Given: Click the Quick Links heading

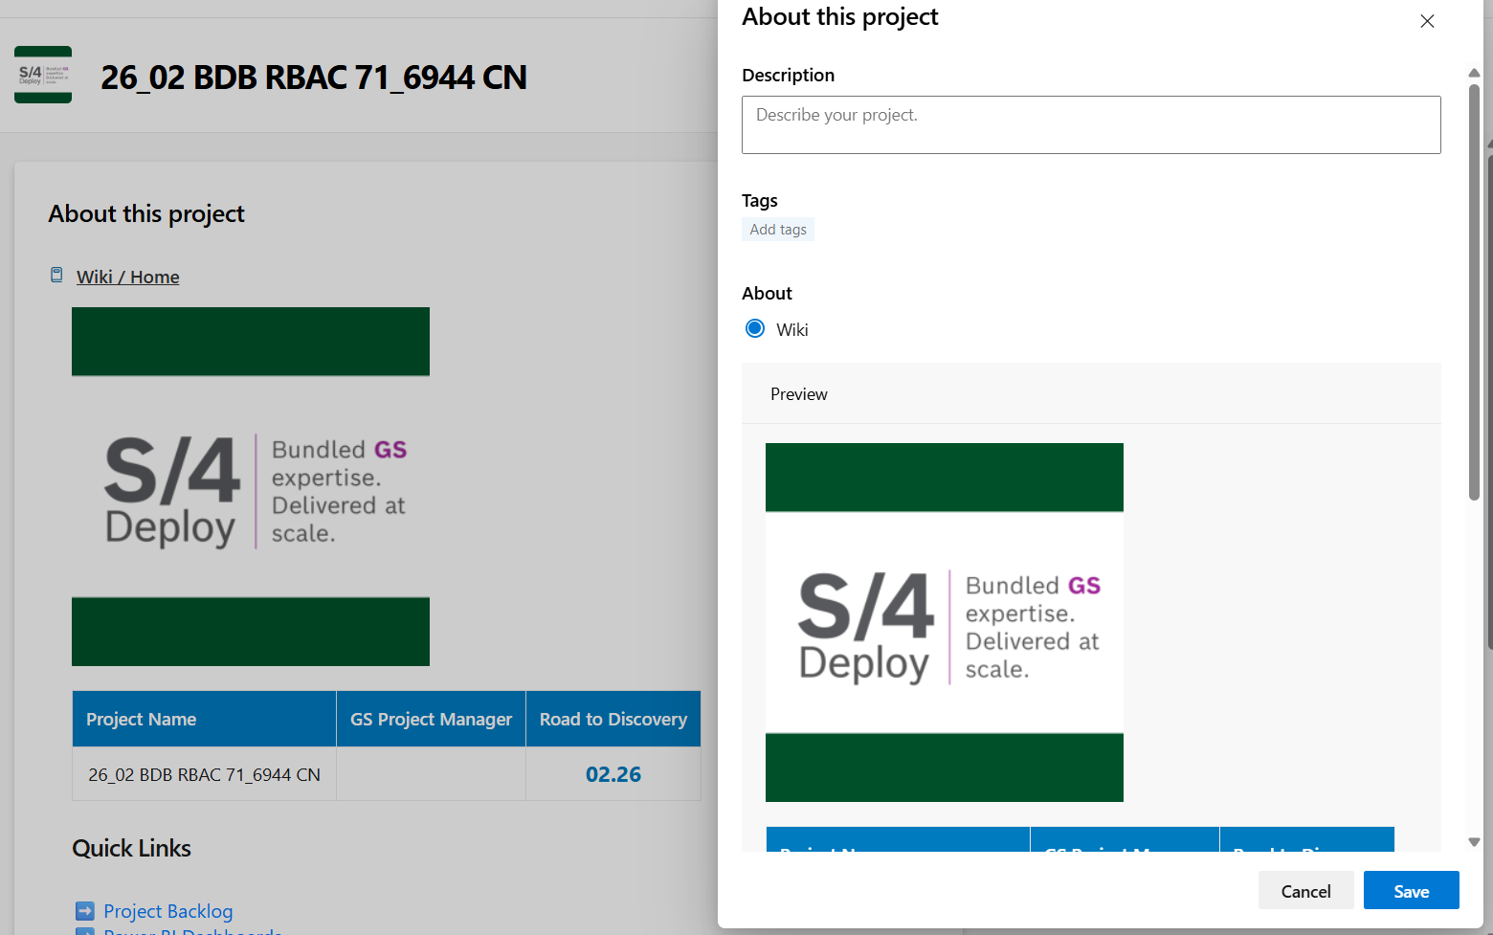Looking at the screenshot, I should [132, 849].
